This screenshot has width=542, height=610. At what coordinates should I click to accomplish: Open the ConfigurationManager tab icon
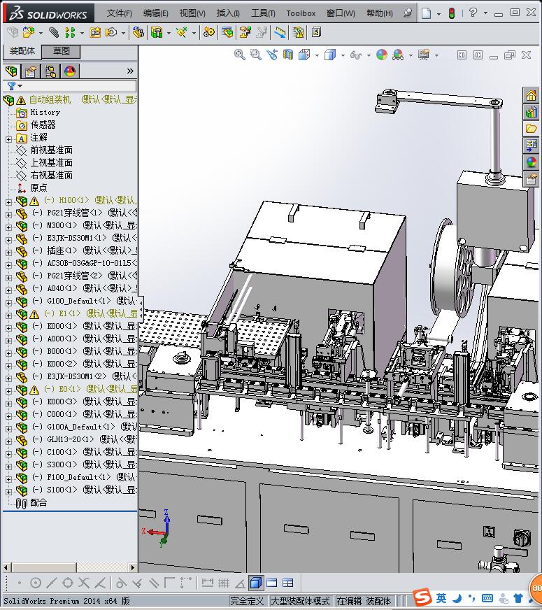(x=50, y=71)
